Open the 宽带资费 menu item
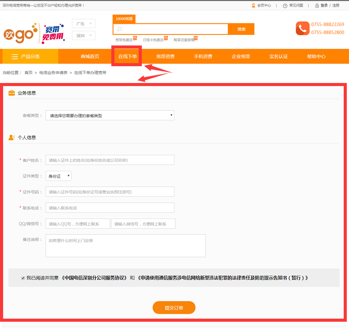The image size is (349, 331). [x=165, y=56]
